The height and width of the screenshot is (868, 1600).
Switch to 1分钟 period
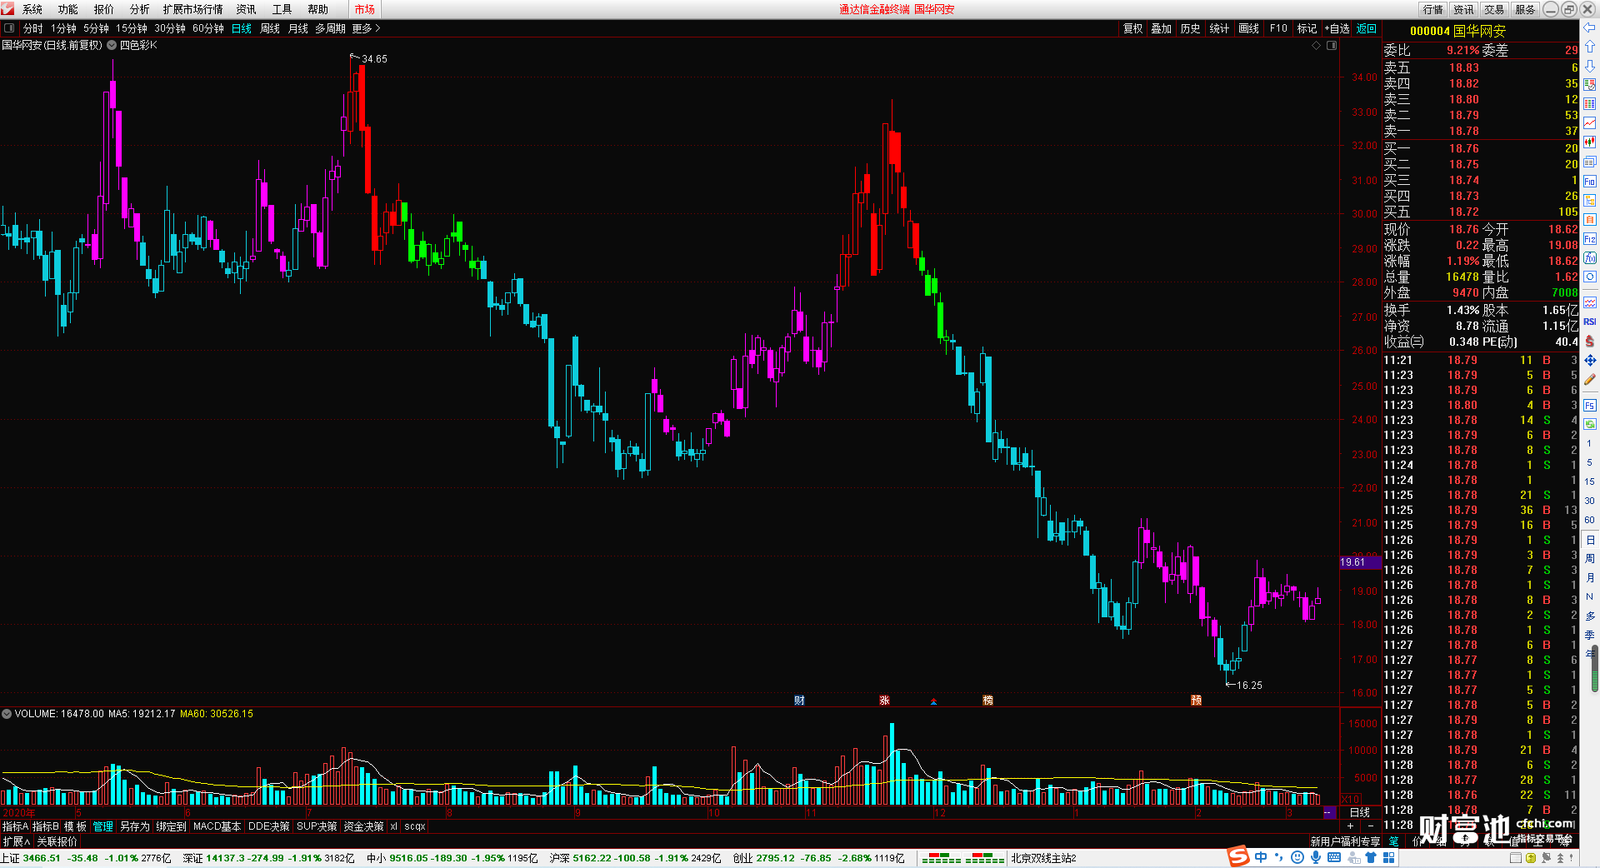[63, 28]
